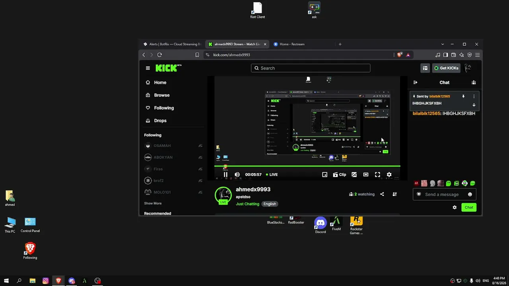
Task: Create a Clip of the stream
Action: click(x=340, y=174)
